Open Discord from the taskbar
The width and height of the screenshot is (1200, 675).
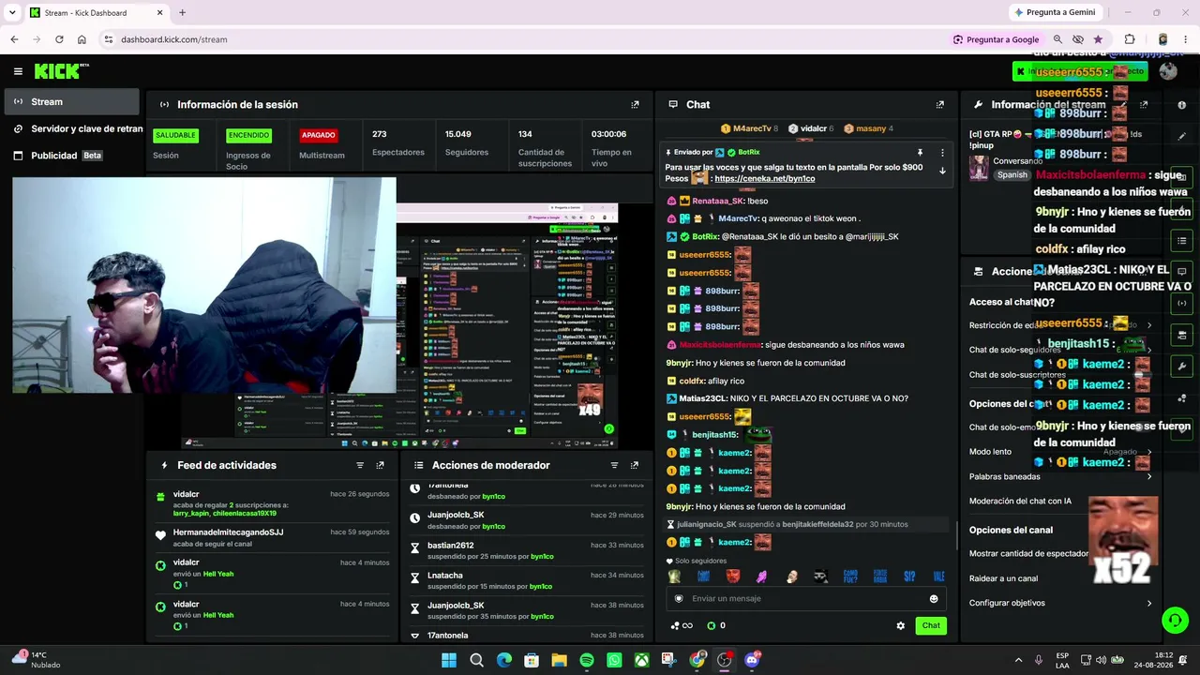tap(752, 660)
